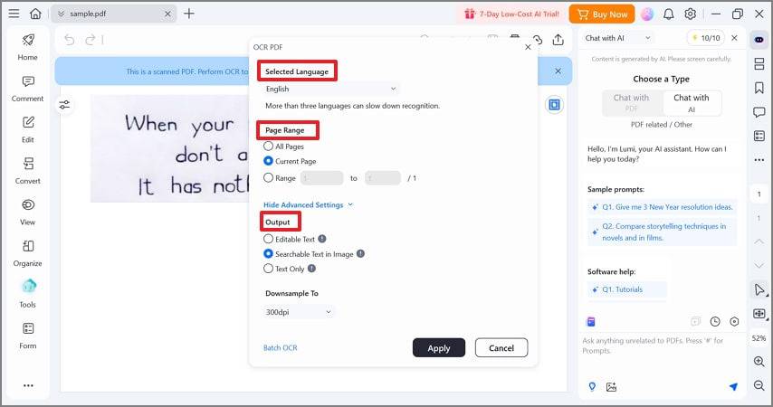The width and height of the screenshot is (773, 407).
Task: Open application settings gear
Action: coord(690,14)
